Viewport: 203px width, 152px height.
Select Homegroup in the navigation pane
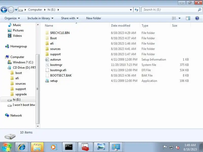coord(19,46)
